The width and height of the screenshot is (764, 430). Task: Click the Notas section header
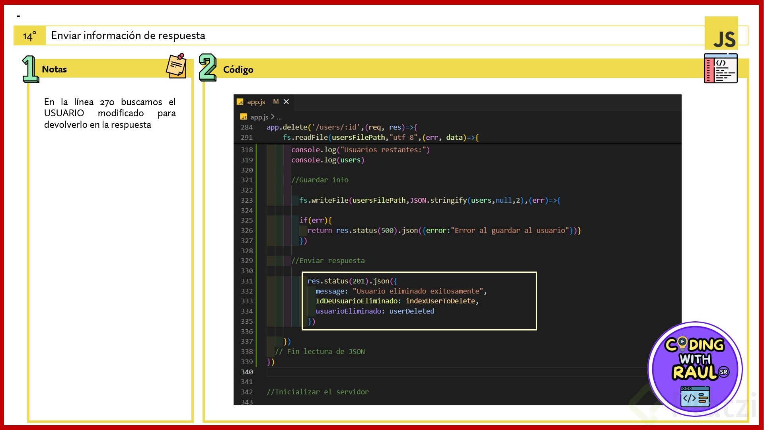click(x=55, y=69)
